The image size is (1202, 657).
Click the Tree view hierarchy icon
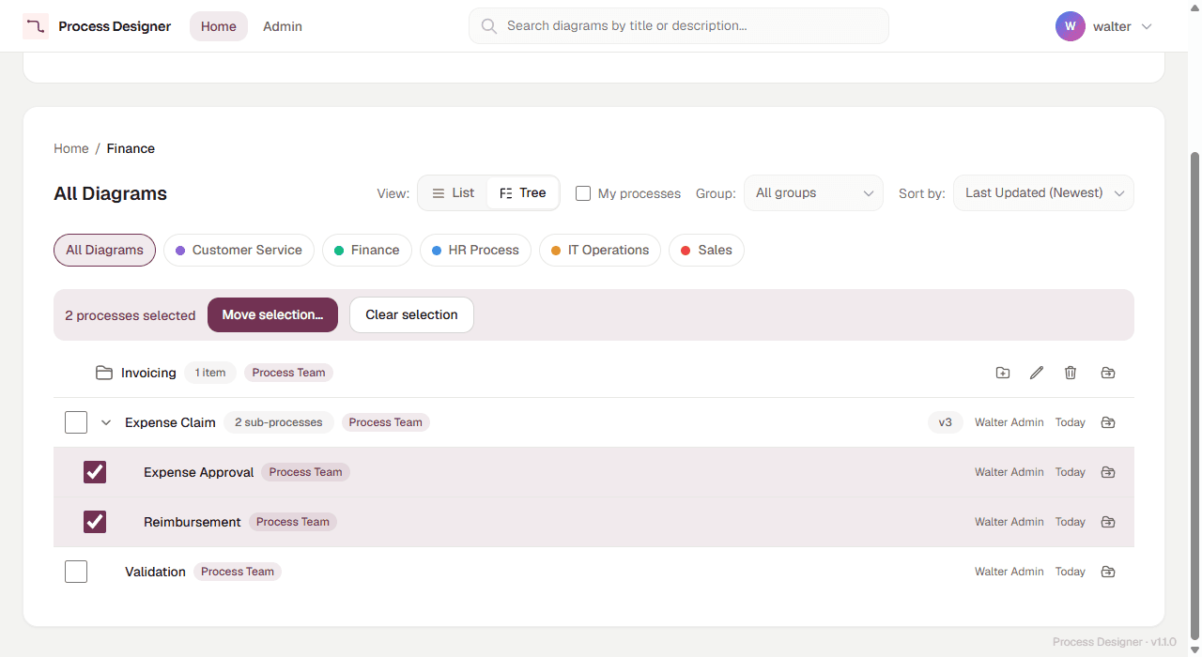[506, 193]
